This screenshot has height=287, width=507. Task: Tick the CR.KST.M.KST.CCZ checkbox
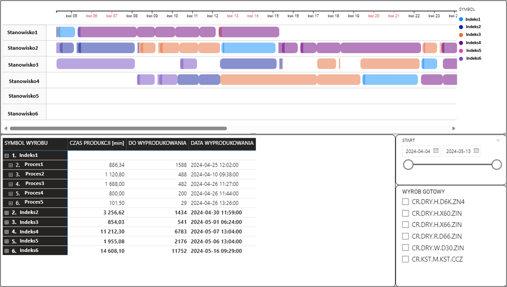[405, 259]
